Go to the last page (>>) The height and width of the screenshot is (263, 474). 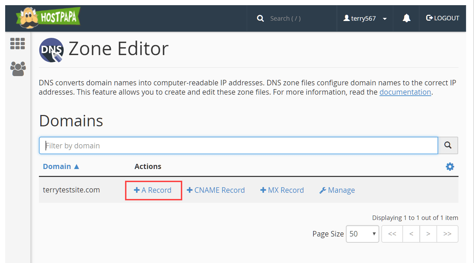[447, 234]
